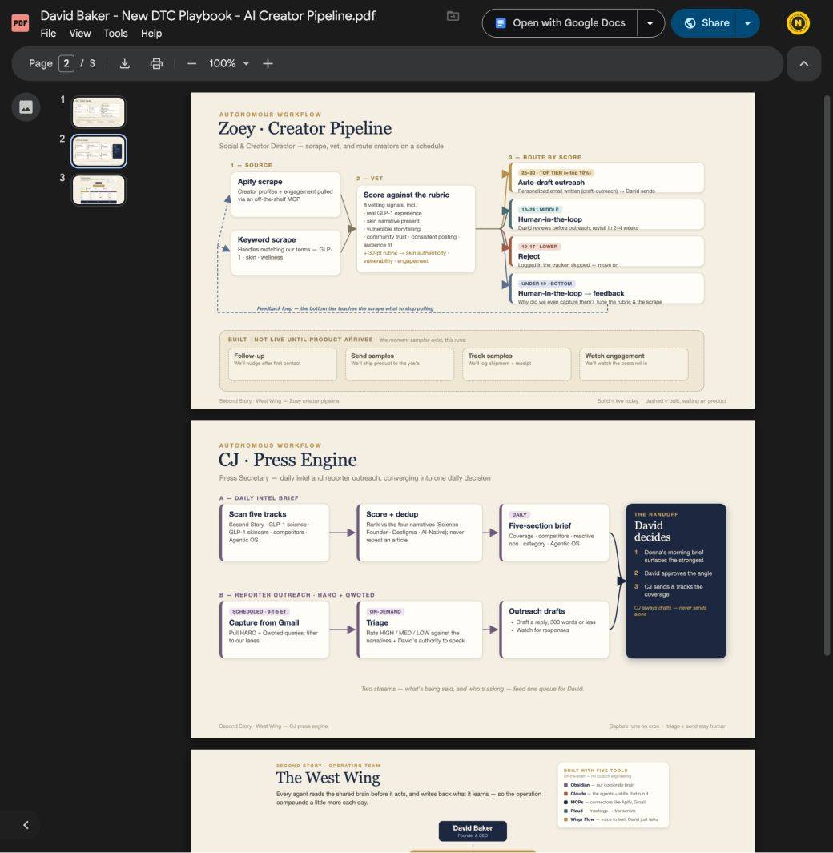
Task: Click the CJ · Press Engine heading
Action: [x=288, y=460]
